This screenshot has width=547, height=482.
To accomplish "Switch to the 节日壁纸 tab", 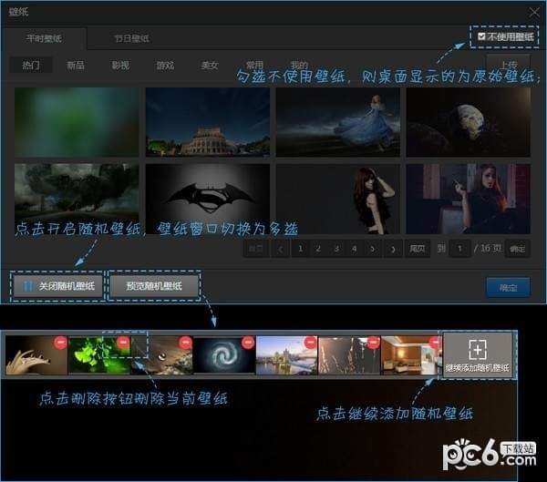I will 131,39.
